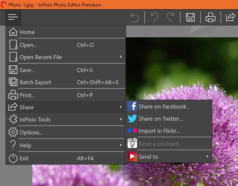This screenshot has height=186, width=238.
Task: Click the revert back arrow icon
Action: pos(135,17)
